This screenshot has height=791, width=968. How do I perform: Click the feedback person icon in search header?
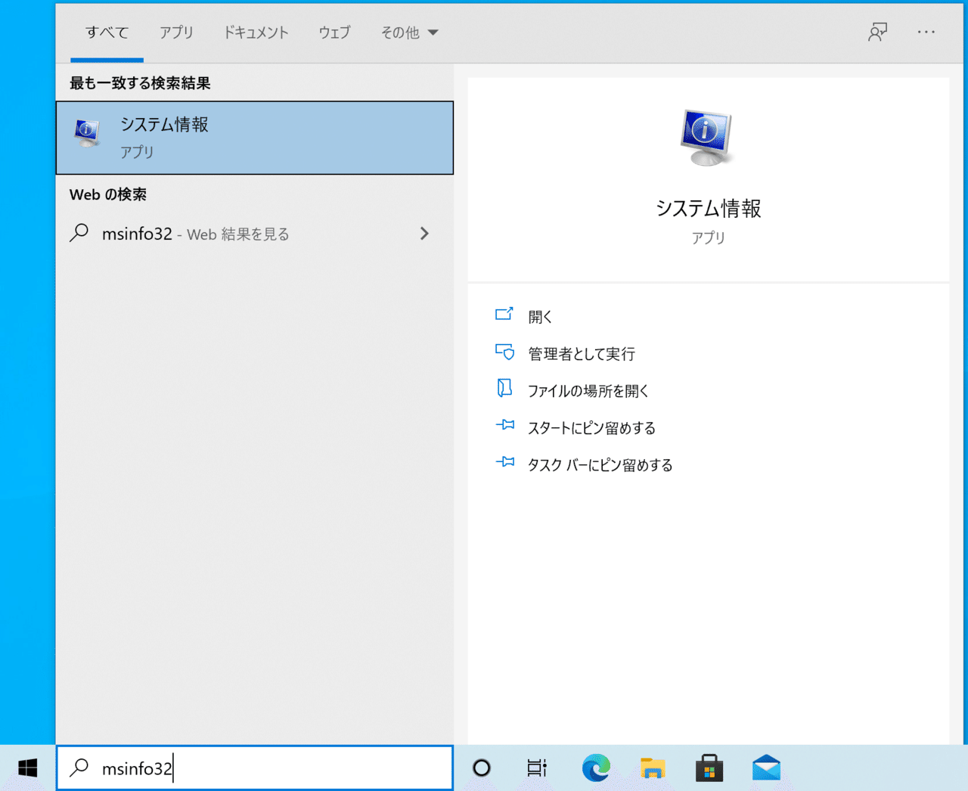click(877, 32)
